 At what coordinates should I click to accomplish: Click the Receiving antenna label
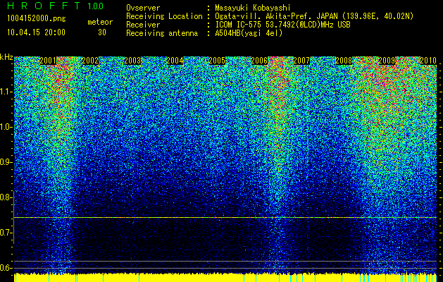pos(162,33)
